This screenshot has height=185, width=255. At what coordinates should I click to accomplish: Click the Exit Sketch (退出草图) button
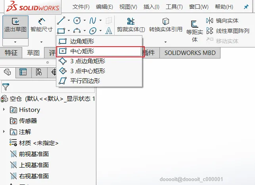(x=15, y=27)
